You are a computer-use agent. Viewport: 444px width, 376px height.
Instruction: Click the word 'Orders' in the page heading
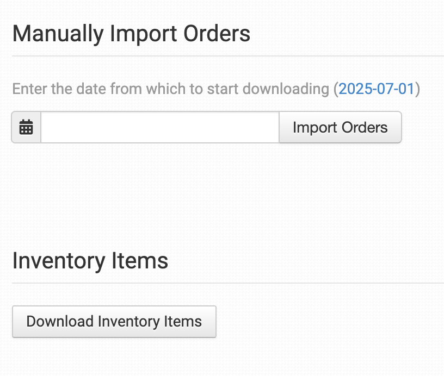(x=217, y=34)
